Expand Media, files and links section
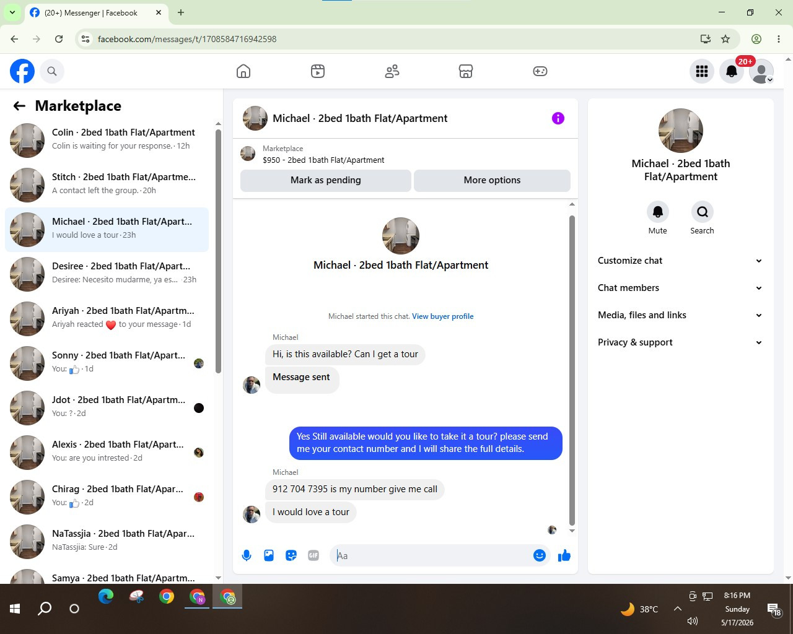The width and height of the screenshot is (793, 634). tap(680, 315)
